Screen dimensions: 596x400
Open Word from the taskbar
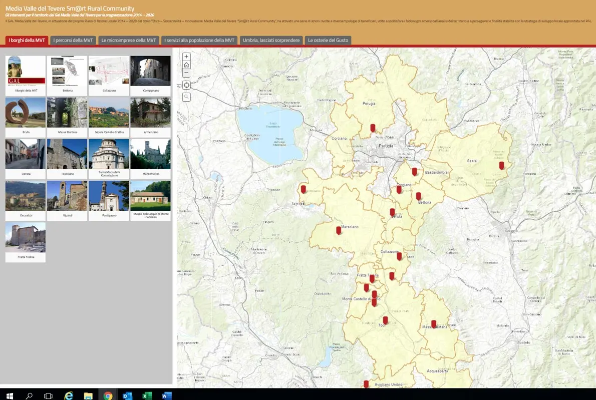(x=166, y=395)
